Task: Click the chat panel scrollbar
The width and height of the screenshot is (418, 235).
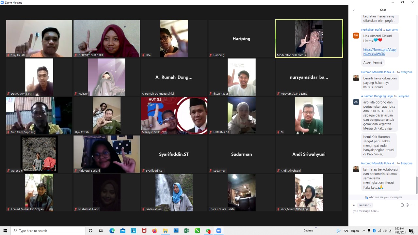Action: [416, 185]
